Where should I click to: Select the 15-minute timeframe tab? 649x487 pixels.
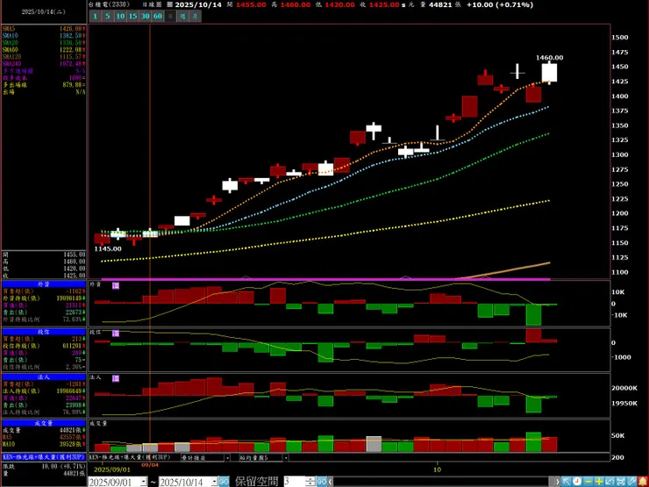pos(132,16)
